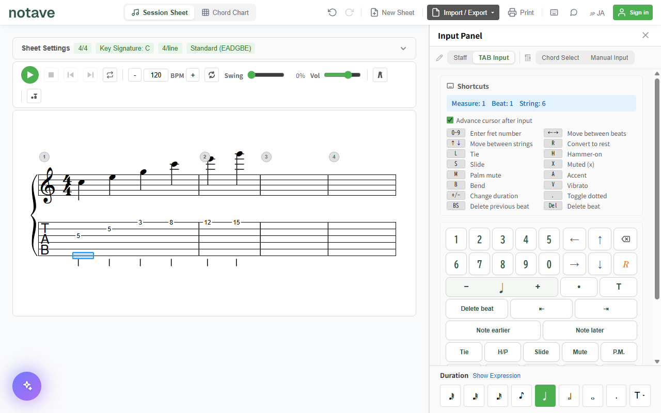Click the stop playback square
The height and width of the screenshot is (413, 661).
point(51,75)
